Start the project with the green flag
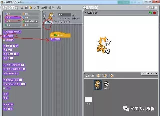The height and width of the screenshot is (116, 160). click(150, 13)
